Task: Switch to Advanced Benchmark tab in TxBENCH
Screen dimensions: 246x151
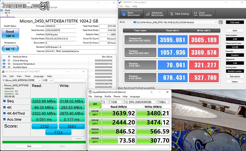Action: point(155,14)
